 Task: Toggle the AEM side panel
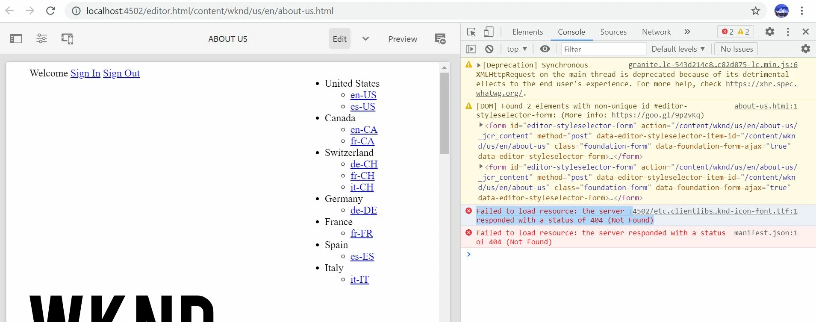pyautogui.click(x=16, y=39)
